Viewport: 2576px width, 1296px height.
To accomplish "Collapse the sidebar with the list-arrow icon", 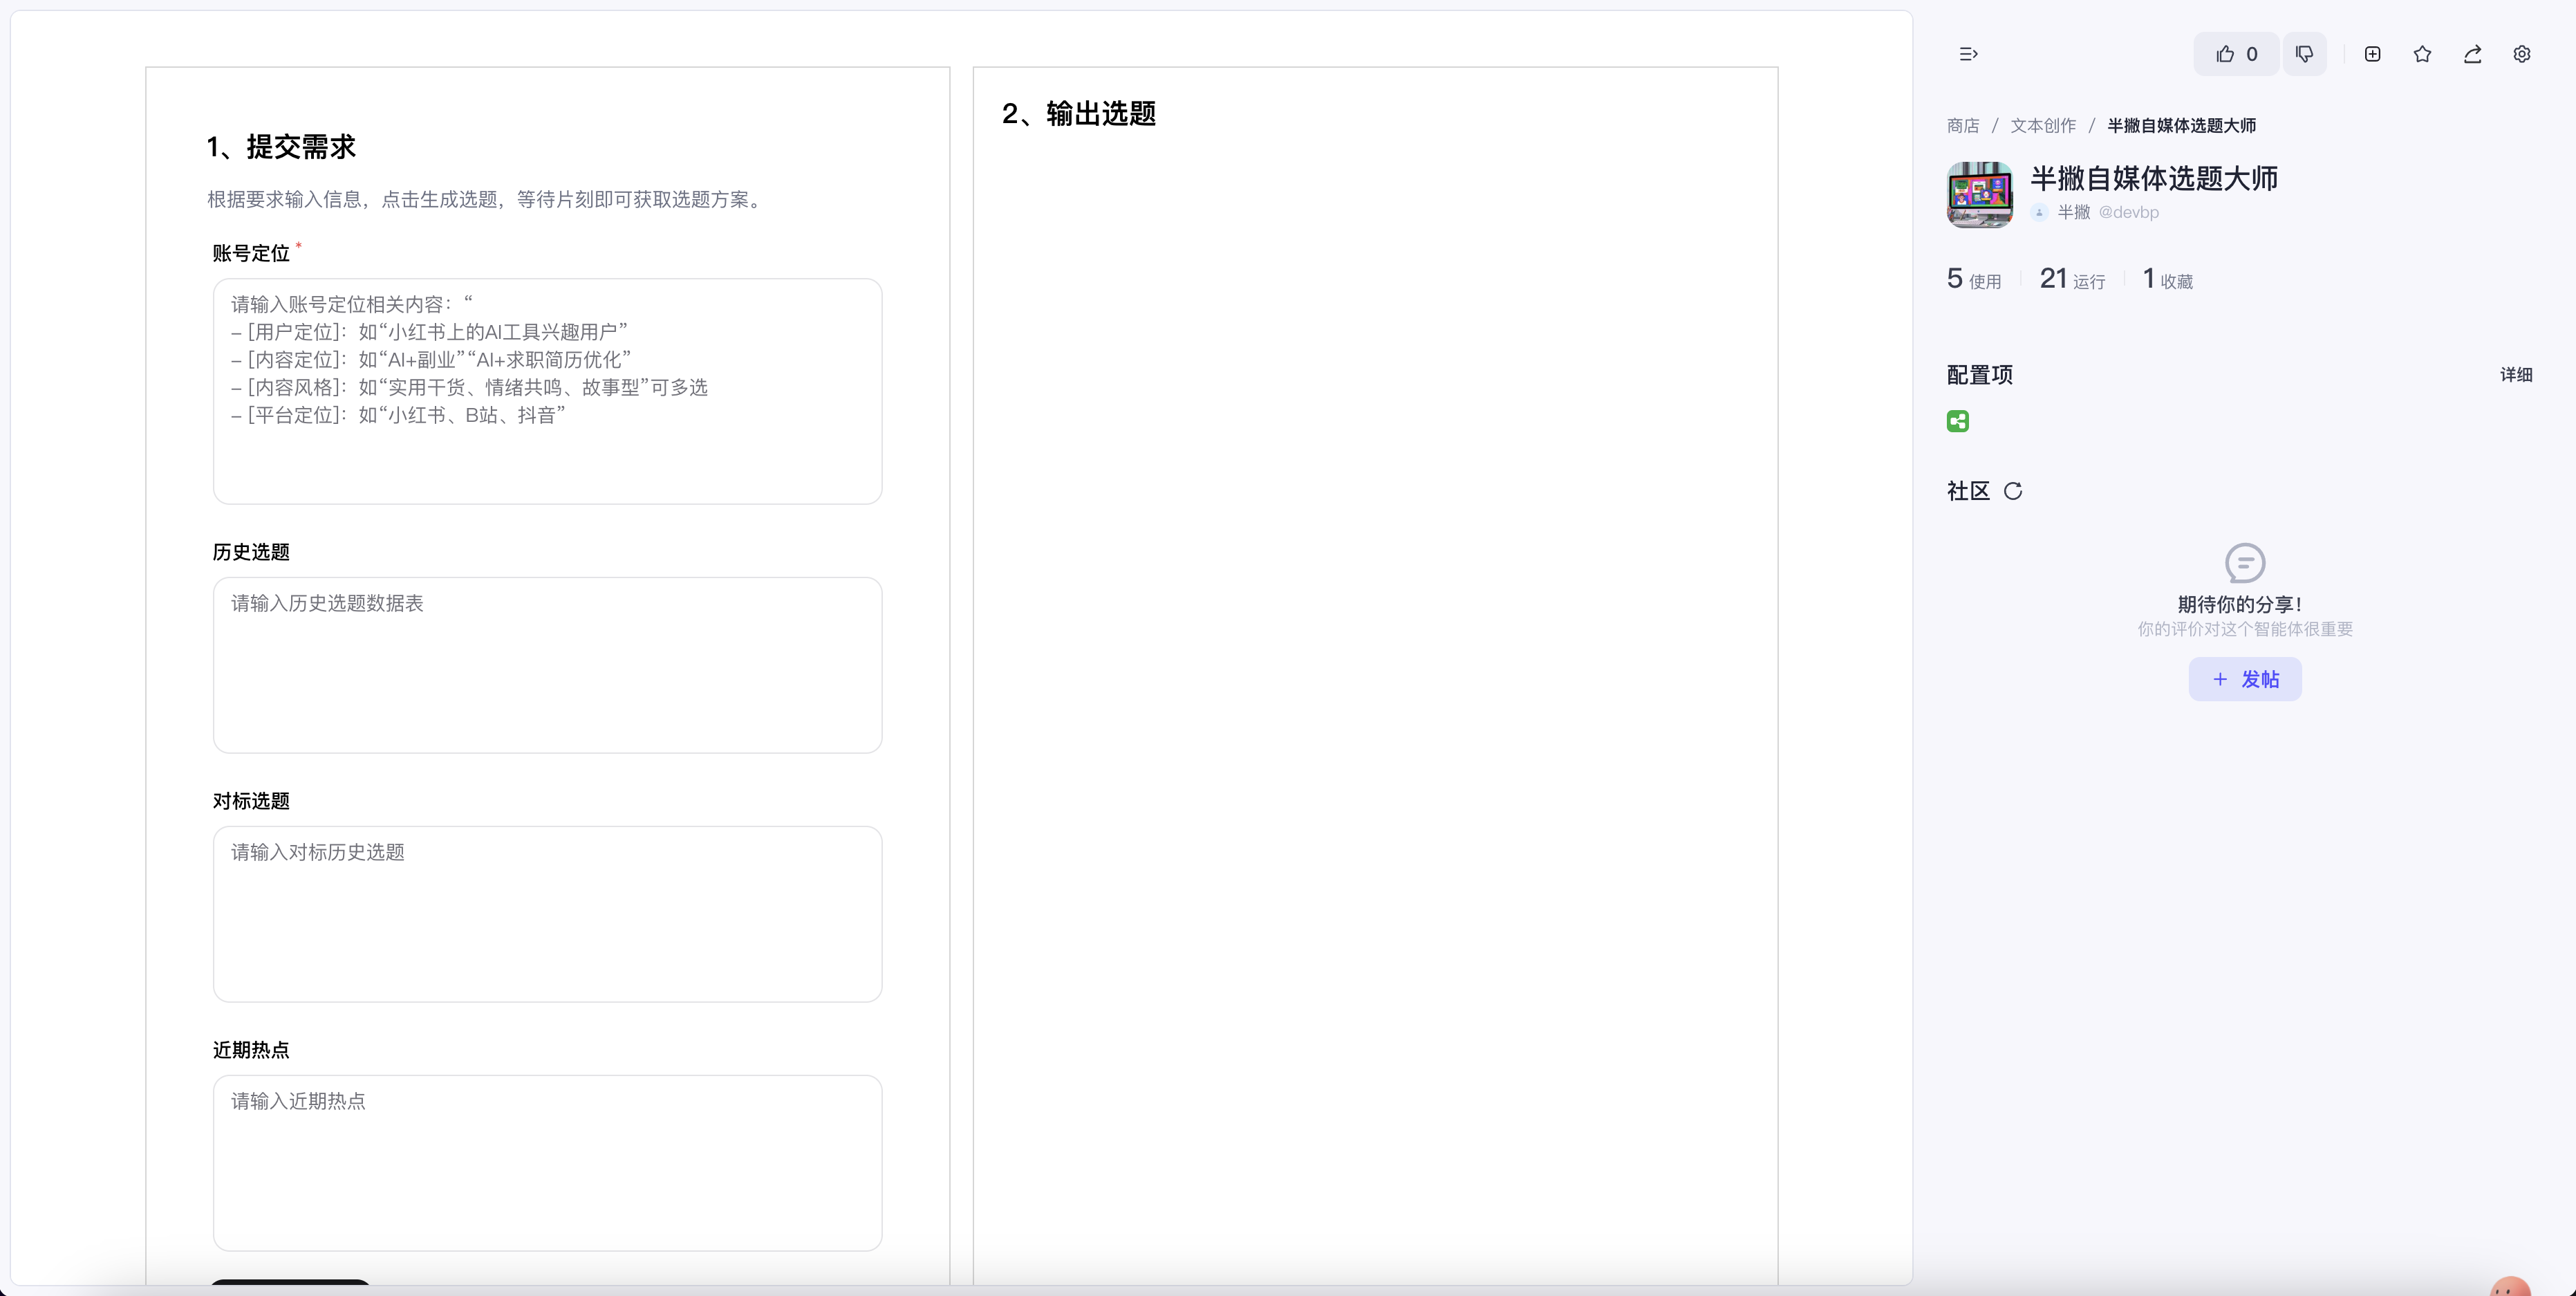I will (1968, 54).
